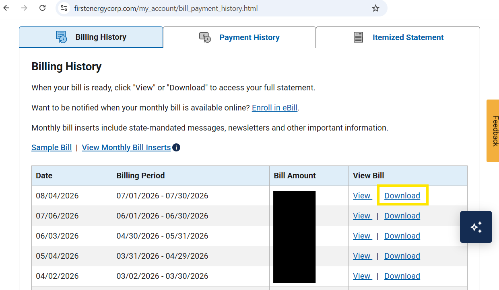Open site information icon in address bar
Image resolution: width=499 pixels, height=290 pixels.
pyautogui.click(x=64, y=8)
